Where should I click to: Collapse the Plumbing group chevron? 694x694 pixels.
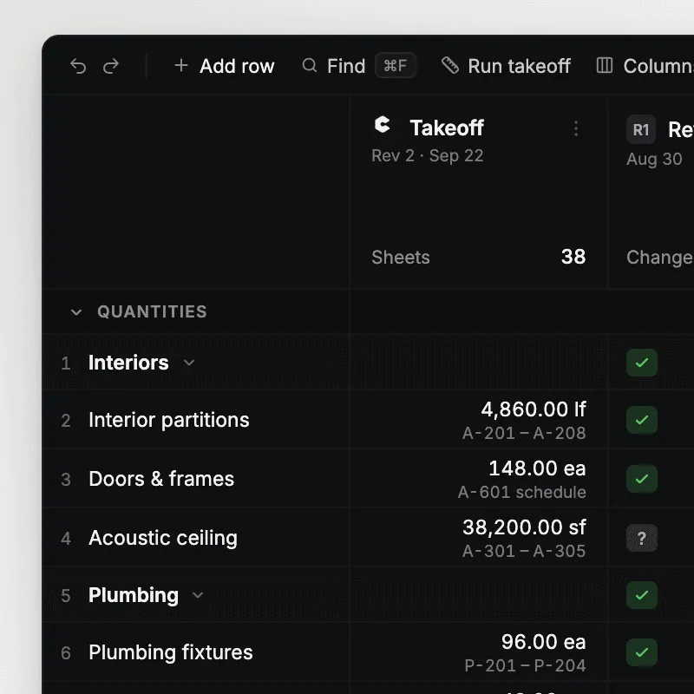click(198, 595)
